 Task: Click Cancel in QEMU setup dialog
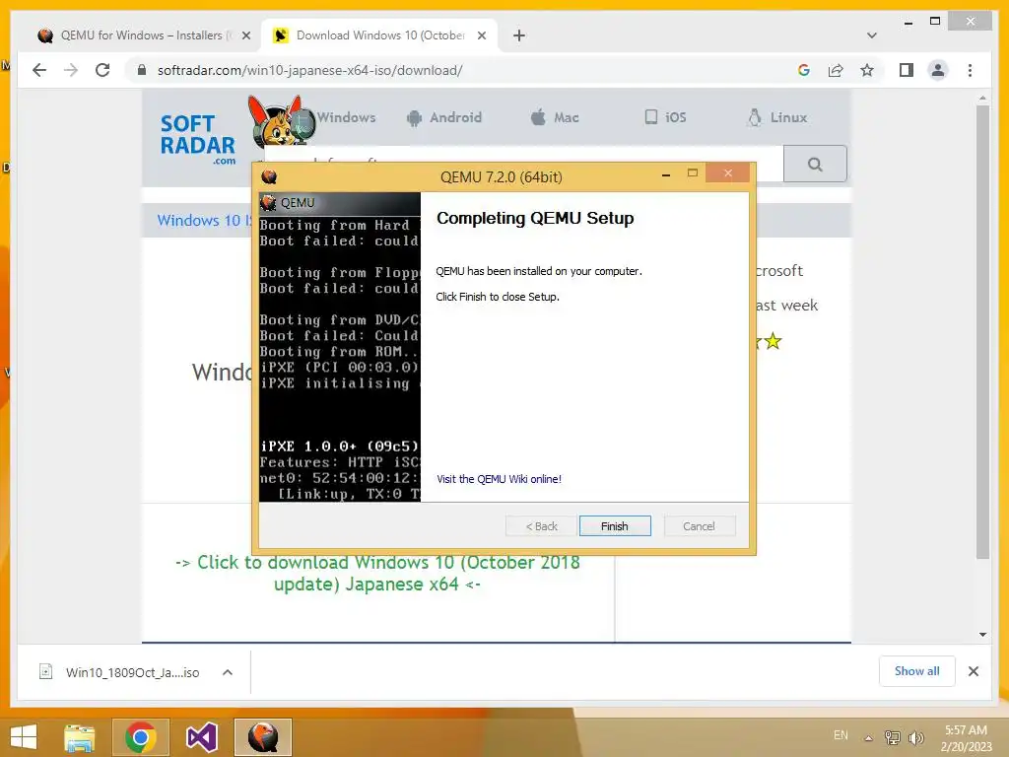click(699, 526)
